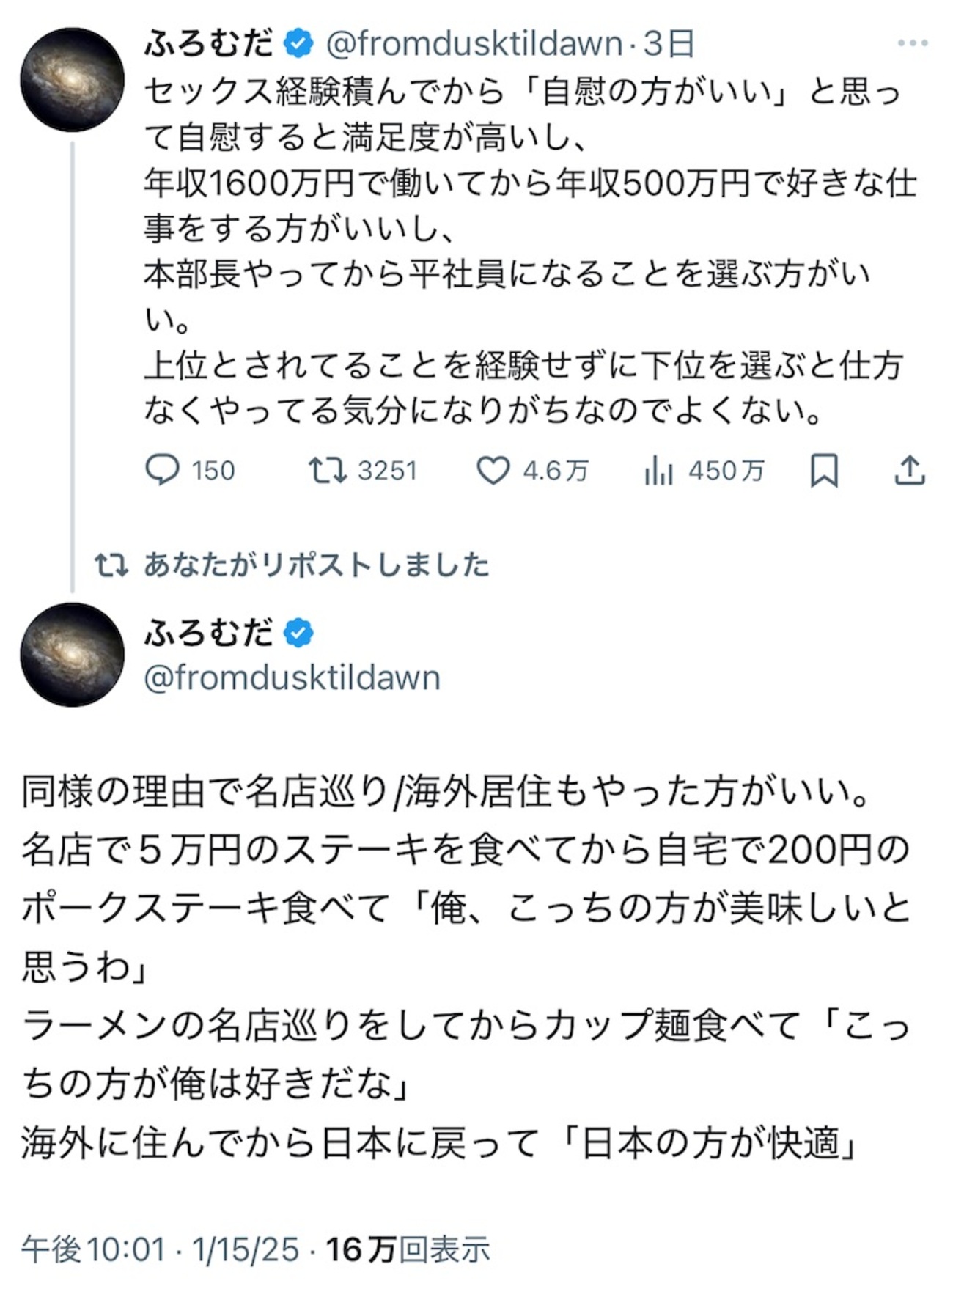
Task: Click the 午後10:01 · 1/15/25 timestamp
Action: point(160,1249)
